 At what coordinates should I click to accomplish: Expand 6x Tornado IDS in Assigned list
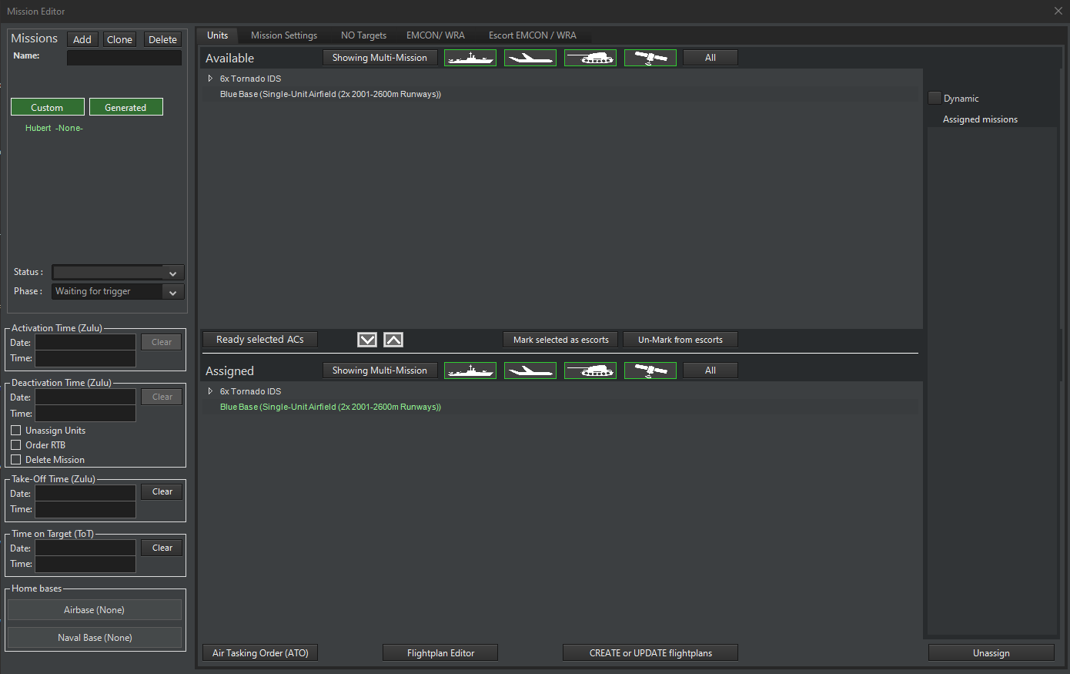210,391
